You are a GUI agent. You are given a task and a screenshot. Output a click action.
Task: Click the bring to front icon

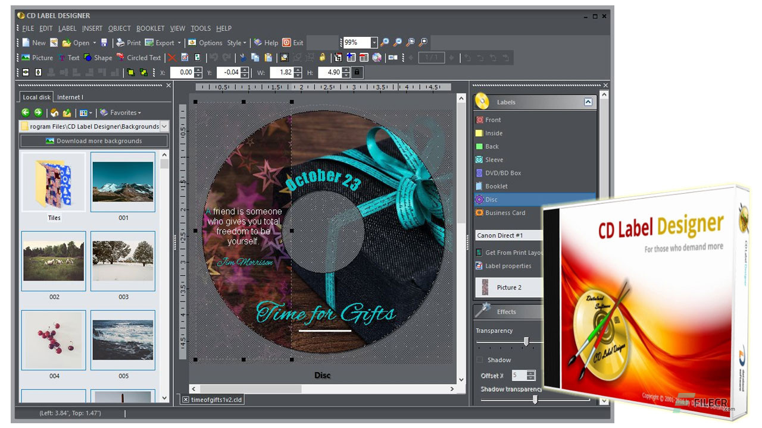[x=131, y=72]
